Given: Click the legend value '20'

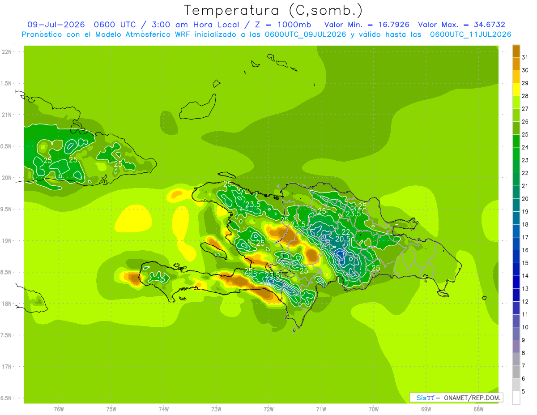Looking at the screenshot, I should 525,199.
